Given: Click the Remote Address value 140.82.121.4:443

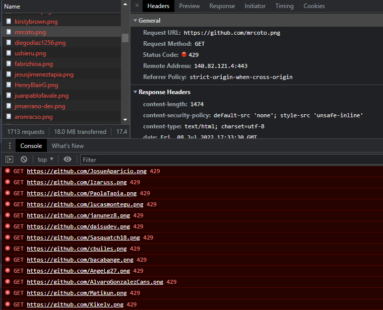Looking at the screenshot, I should tap(221, 66).
